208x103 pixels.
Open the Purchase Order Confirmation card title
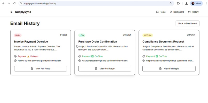[x=98, y=42]
